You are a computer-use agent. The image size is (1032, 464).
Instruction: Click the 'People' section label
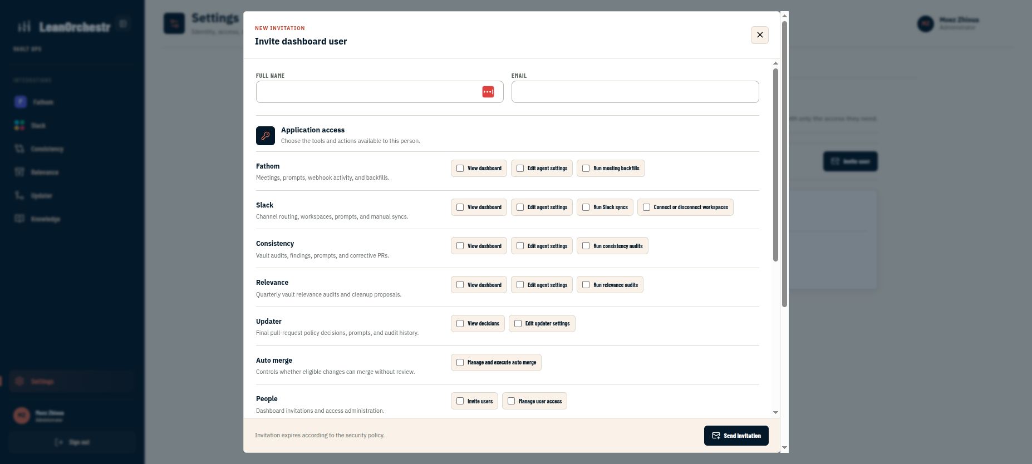click(267, 399)
